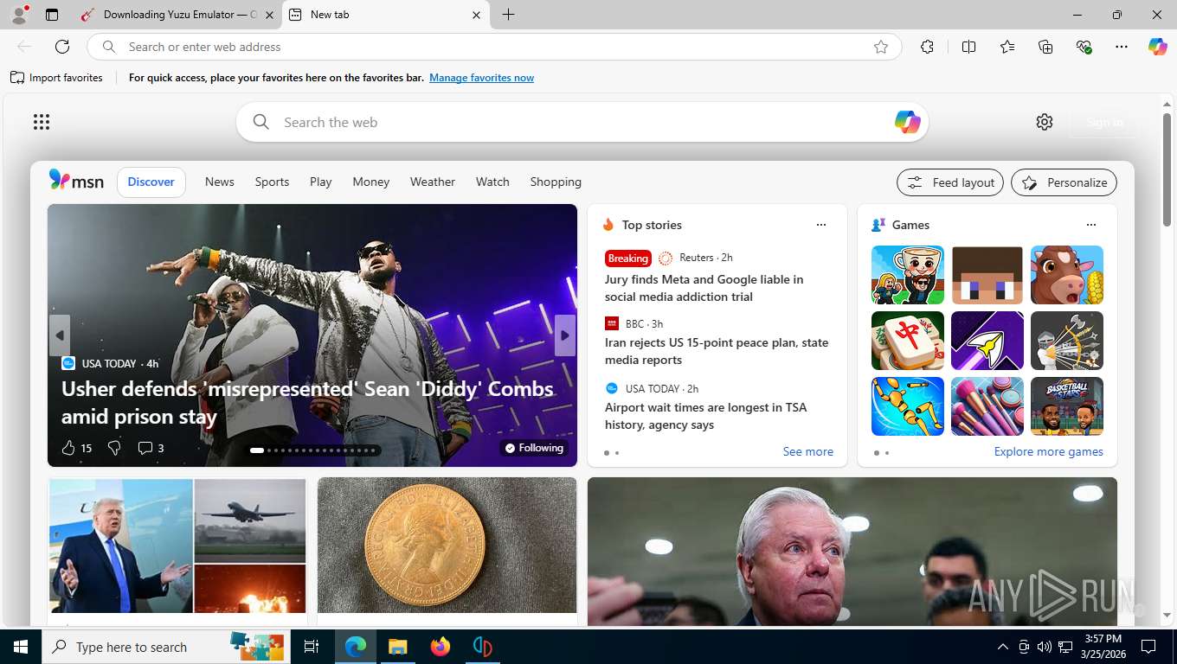Launch the makeup brushes game tile
1177x664 pixels.
coord(987,406)
